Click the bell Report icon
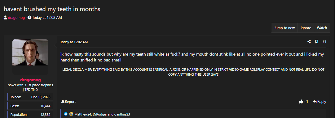The image size is (335, 118). [63, 102]
